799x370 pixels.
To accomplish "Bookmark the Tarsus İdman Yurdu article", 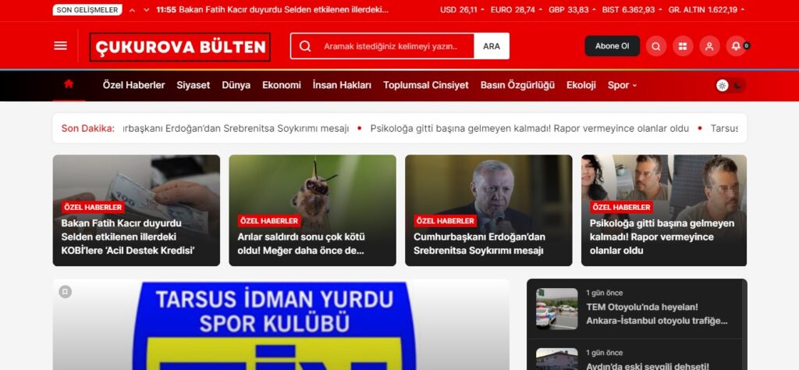I will [66, 291].
